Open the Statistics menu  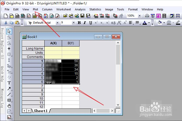pyautogui.click(x=95, y=9)
